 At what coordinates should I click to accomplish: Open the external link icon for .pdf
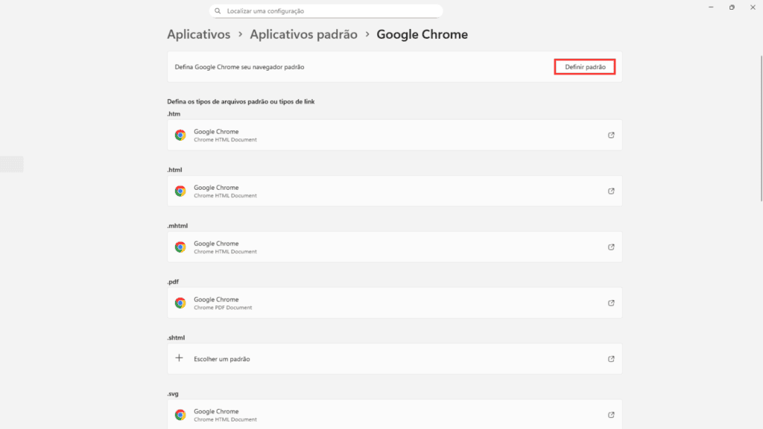click(x=611, y=303)
